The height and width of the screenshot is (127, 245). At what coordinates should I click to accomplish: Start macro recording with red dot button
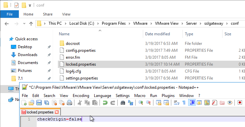click(240, 103)
